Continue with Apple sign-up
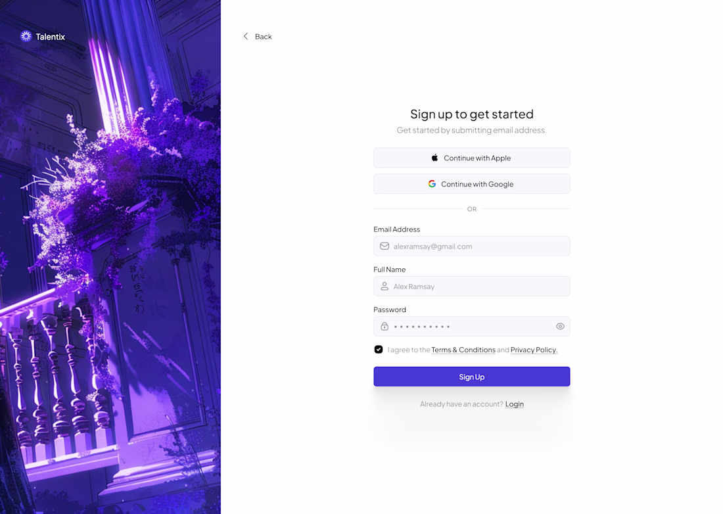Image resolution: width=723 pixels, height=514 pixels. coord(472,158)
